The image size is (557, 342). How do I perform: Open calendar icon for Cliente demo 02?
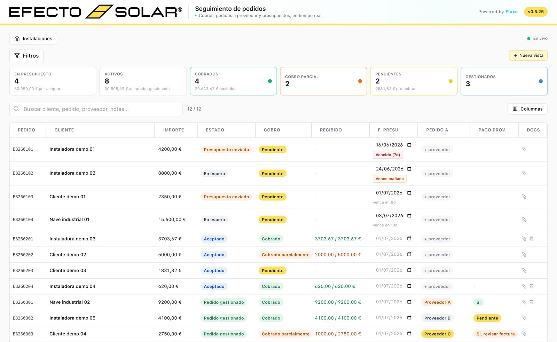coord(409,254)
